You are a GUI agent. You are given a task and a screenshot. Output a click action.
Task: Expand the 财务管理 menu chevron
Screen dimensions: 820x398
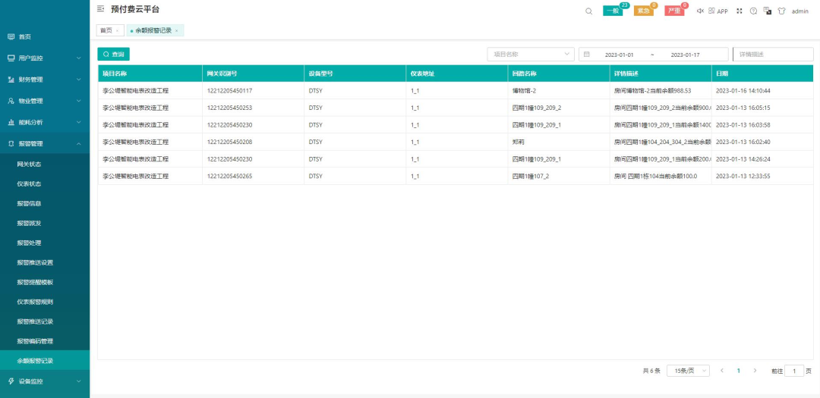(x=79, y=80)
